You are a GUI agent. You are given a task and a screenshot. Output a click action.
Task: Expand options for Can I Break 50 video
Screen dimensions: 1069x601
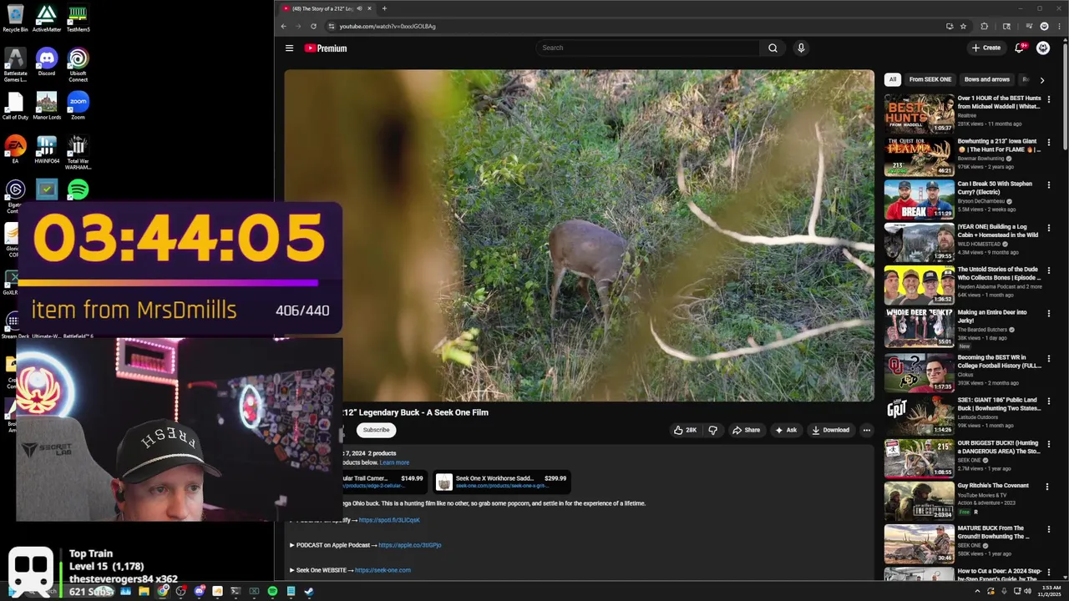pos(1049,184)
